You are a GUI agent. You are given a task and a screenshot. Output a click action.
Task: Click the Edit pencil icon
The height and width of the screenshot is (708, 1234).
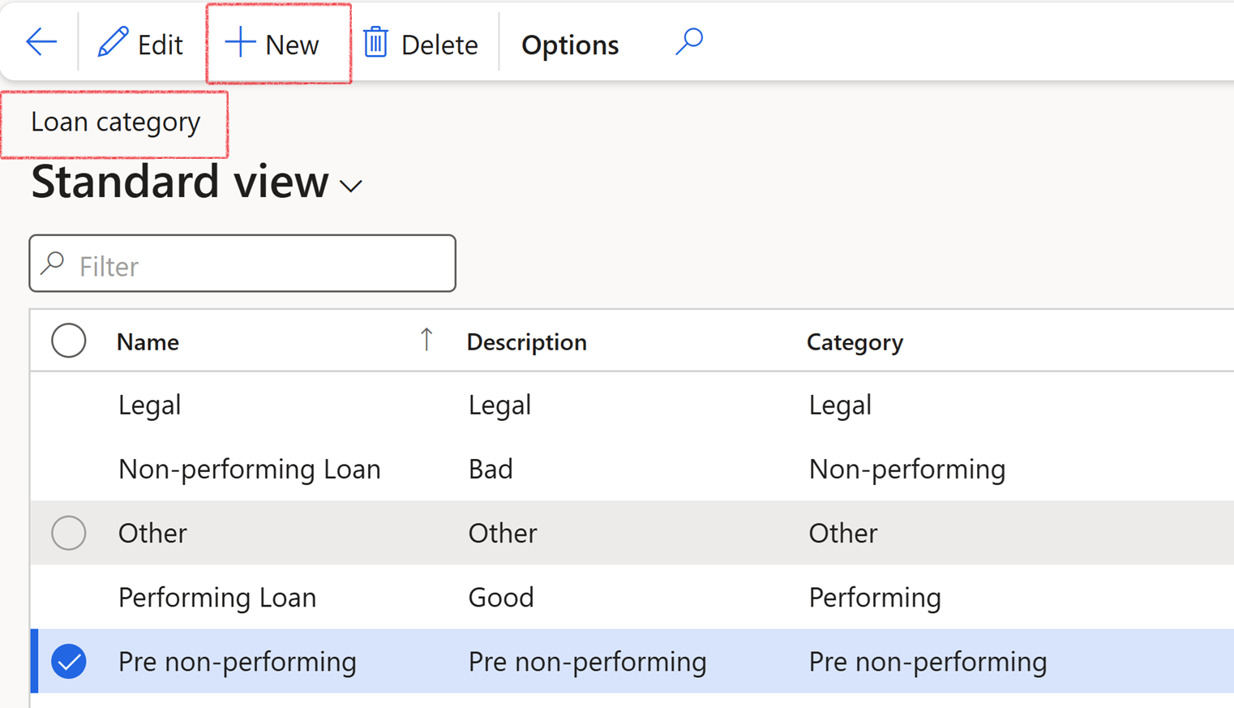click(x=113, y=43)
